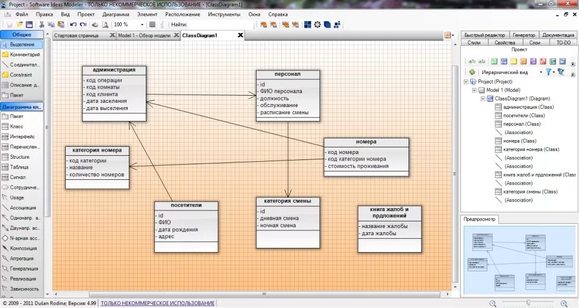Image resolution: width=579 pixels, height=308 pixels.
Task: Open the Инструменты menu
Action: (x=224, y=14)
